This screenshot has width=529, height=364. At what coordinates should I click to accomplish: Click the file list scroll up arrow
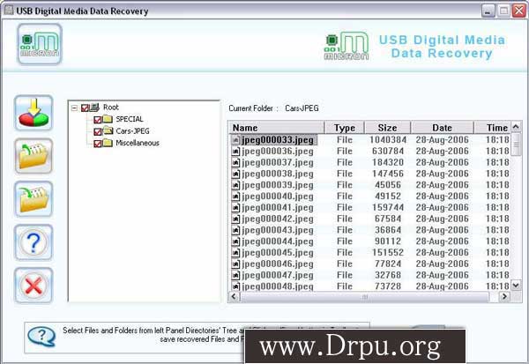tap(516, 127)
